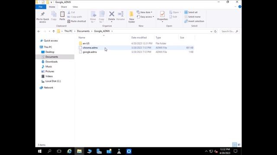
Task: Switch to the Share ribbon tab
Action: tap(64, 7)
